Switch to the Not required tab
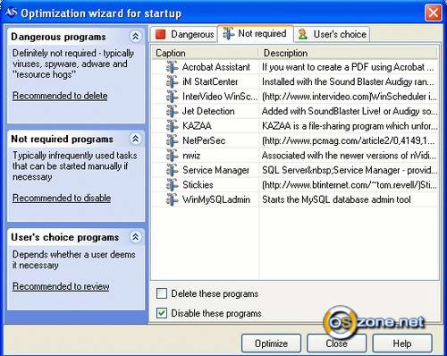 [256, 33]
